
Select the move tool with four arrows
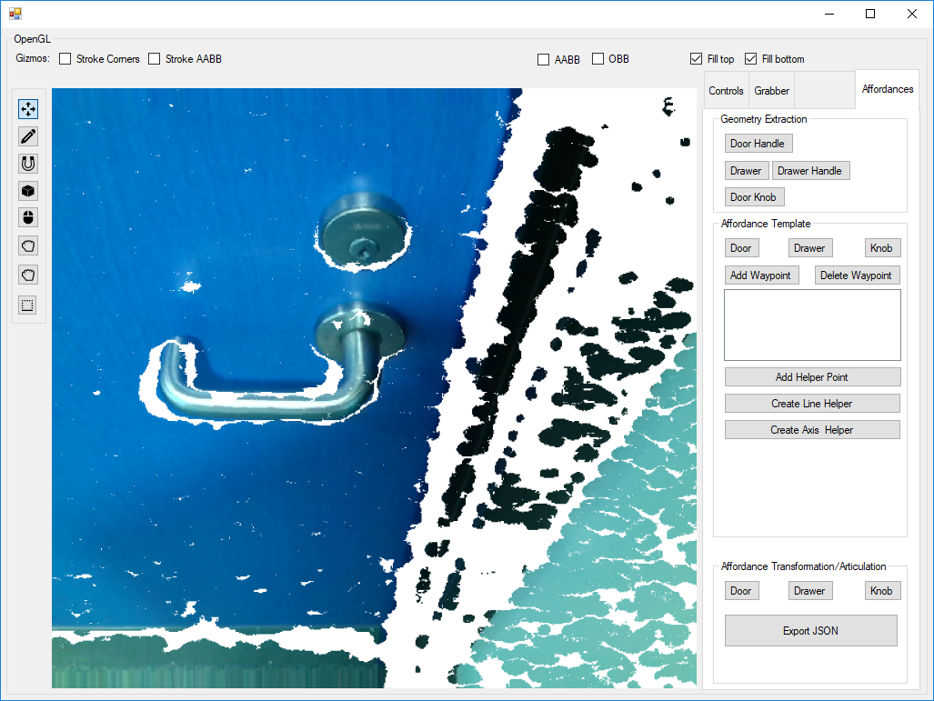click(x=28, y=109)
